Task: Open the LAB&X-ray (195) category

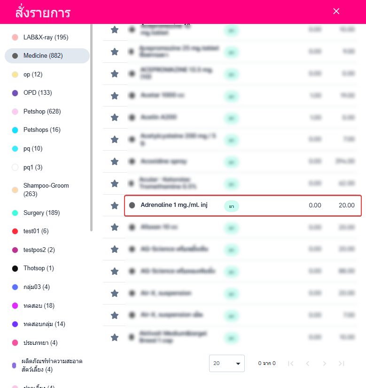Action: click(46, 37)
